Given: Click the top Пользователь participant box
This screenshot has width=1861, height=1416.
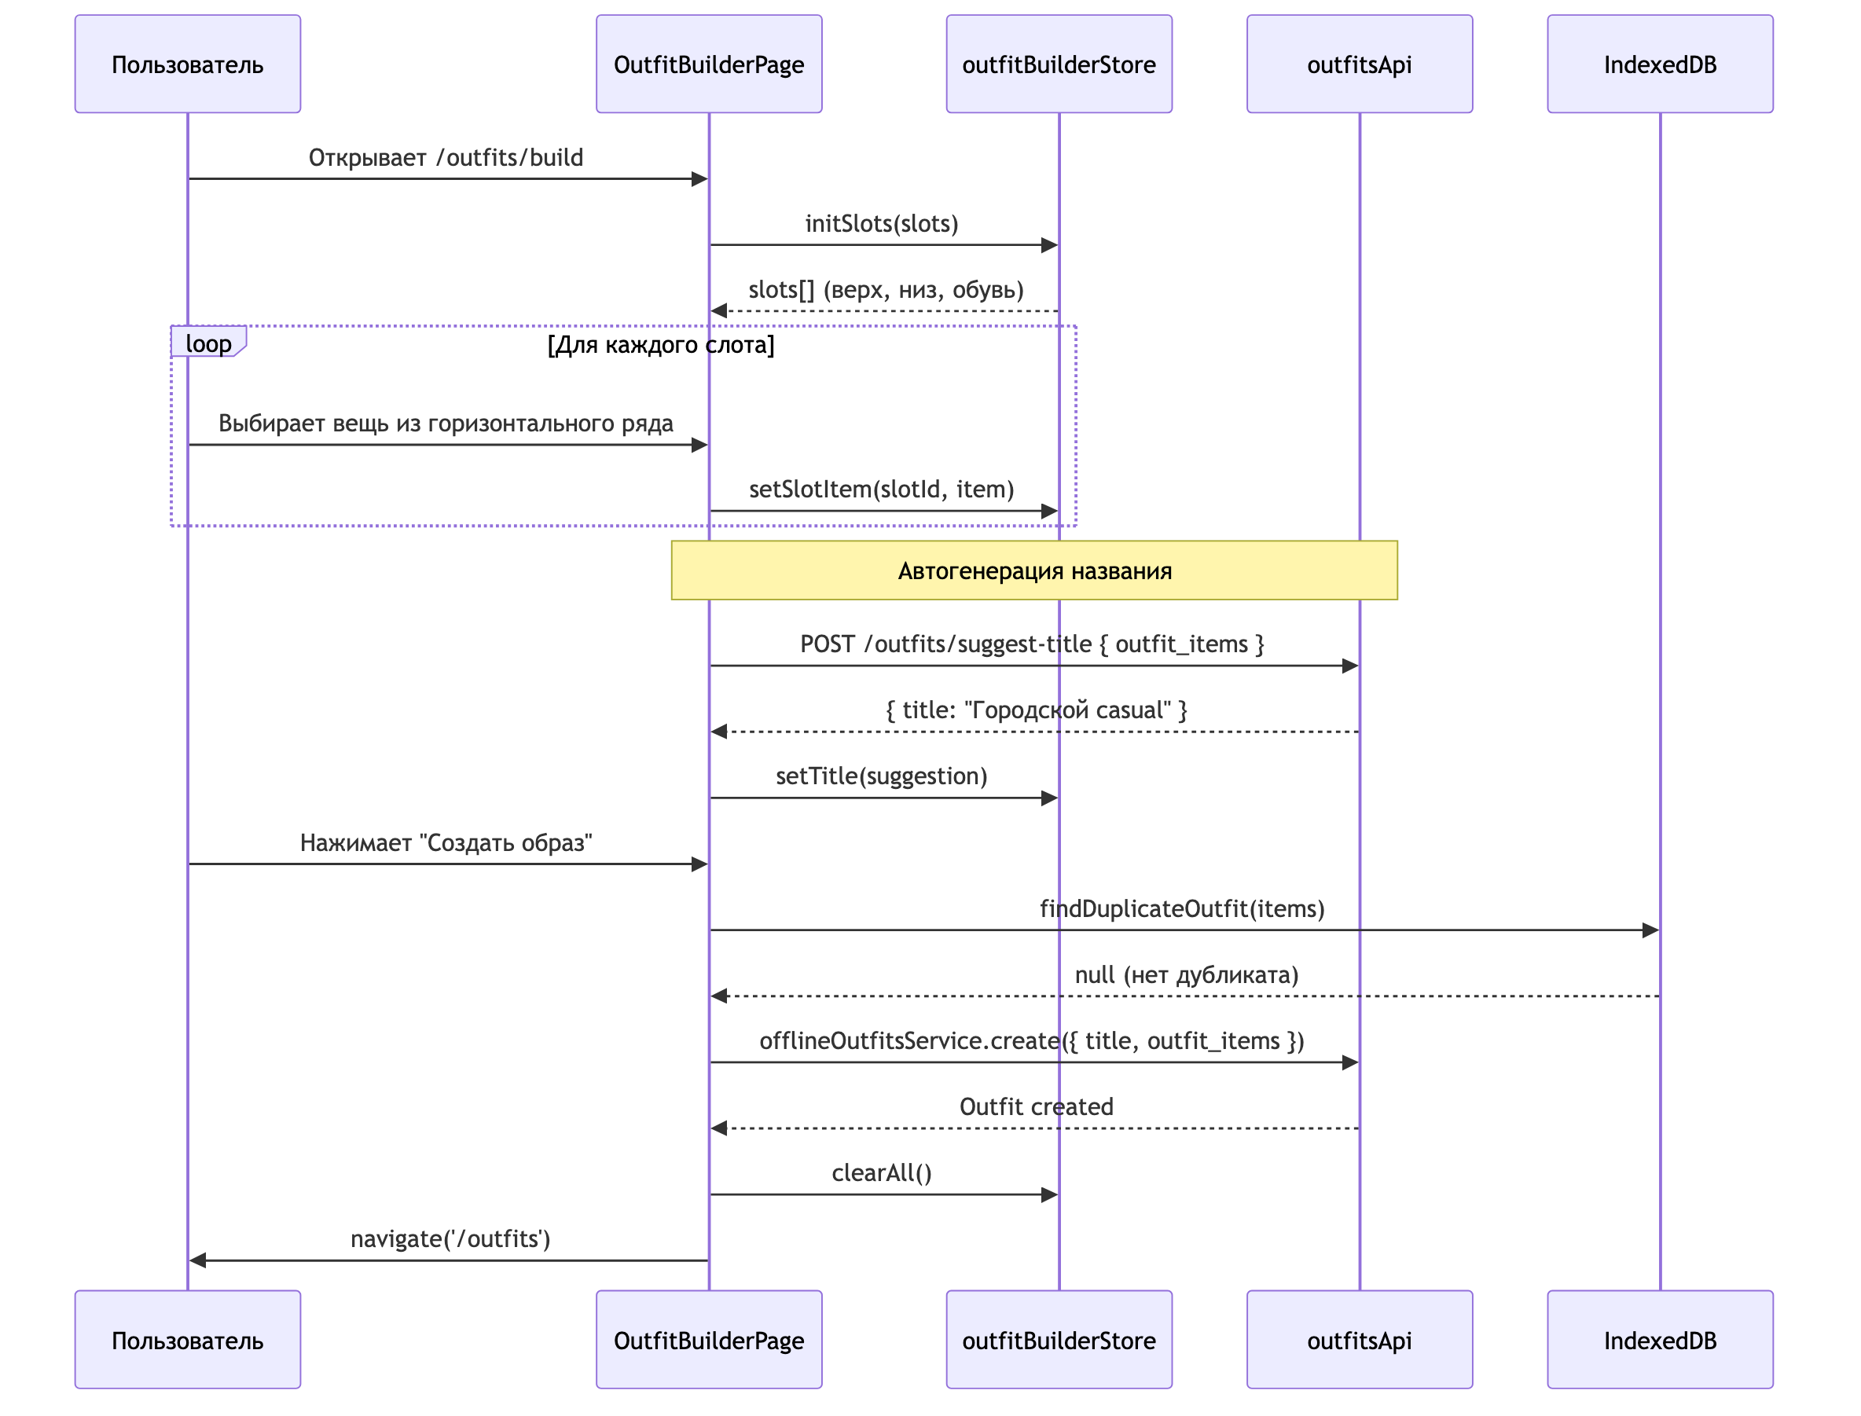Looking at the screenshot, I should (187, 64).
